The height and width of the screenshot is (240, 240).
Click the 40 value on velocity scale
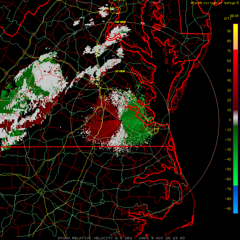[229, 81]
